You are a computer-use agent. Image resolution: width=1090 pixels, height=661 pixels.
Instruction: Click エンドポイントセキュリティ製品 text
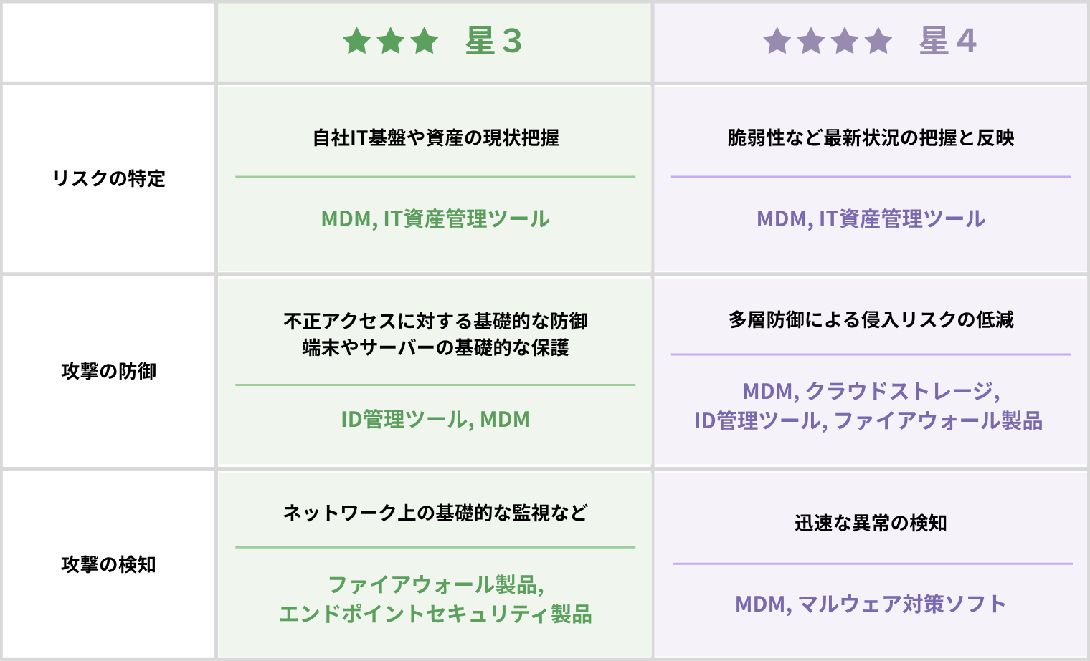pos(435,614)
